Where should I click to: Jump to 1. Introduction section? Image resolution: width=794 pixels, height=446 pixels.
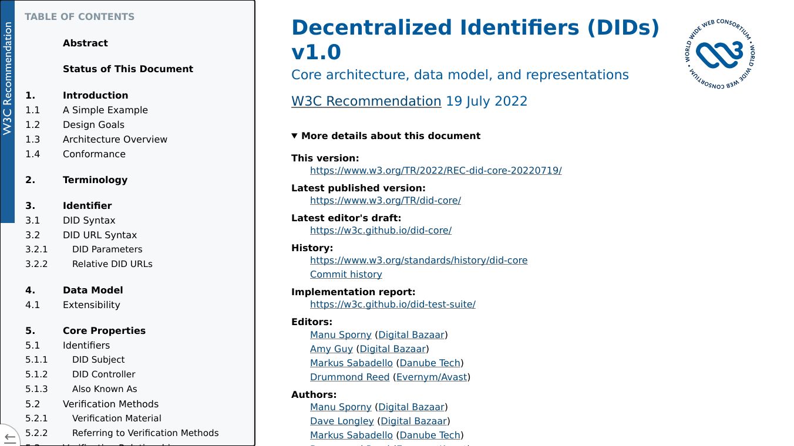click(x=76, y=95)
